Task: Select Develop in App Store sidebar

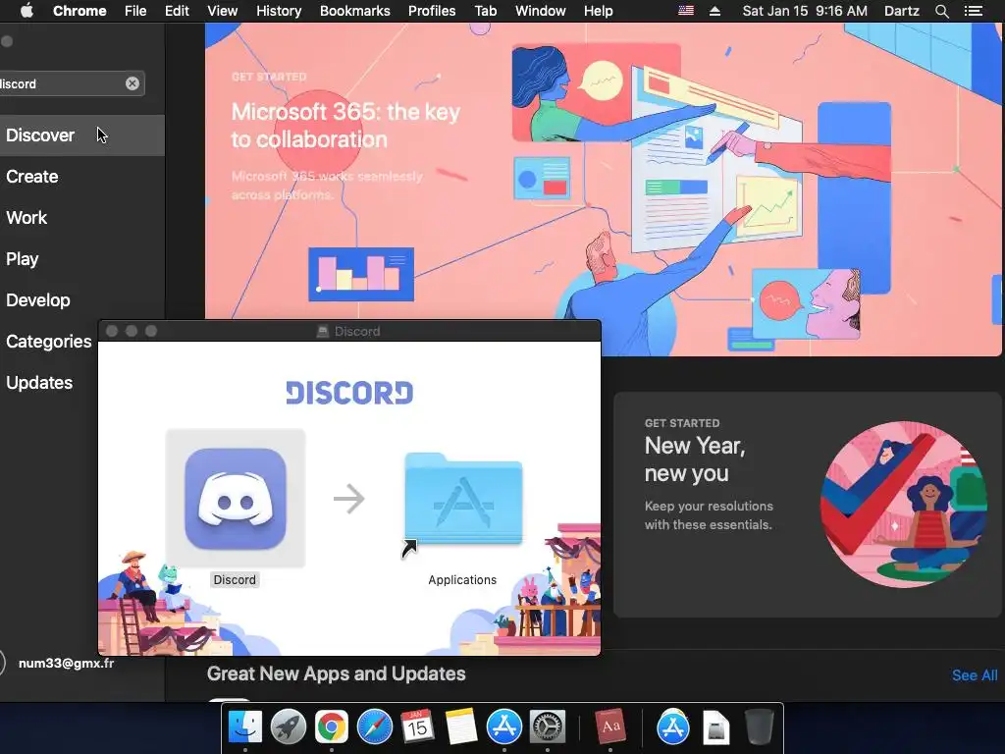Action: coord(82,300)
